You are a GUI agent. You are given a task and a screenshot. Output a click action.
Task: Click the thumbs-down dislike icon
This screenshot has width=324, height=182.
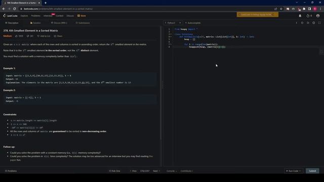28,36
